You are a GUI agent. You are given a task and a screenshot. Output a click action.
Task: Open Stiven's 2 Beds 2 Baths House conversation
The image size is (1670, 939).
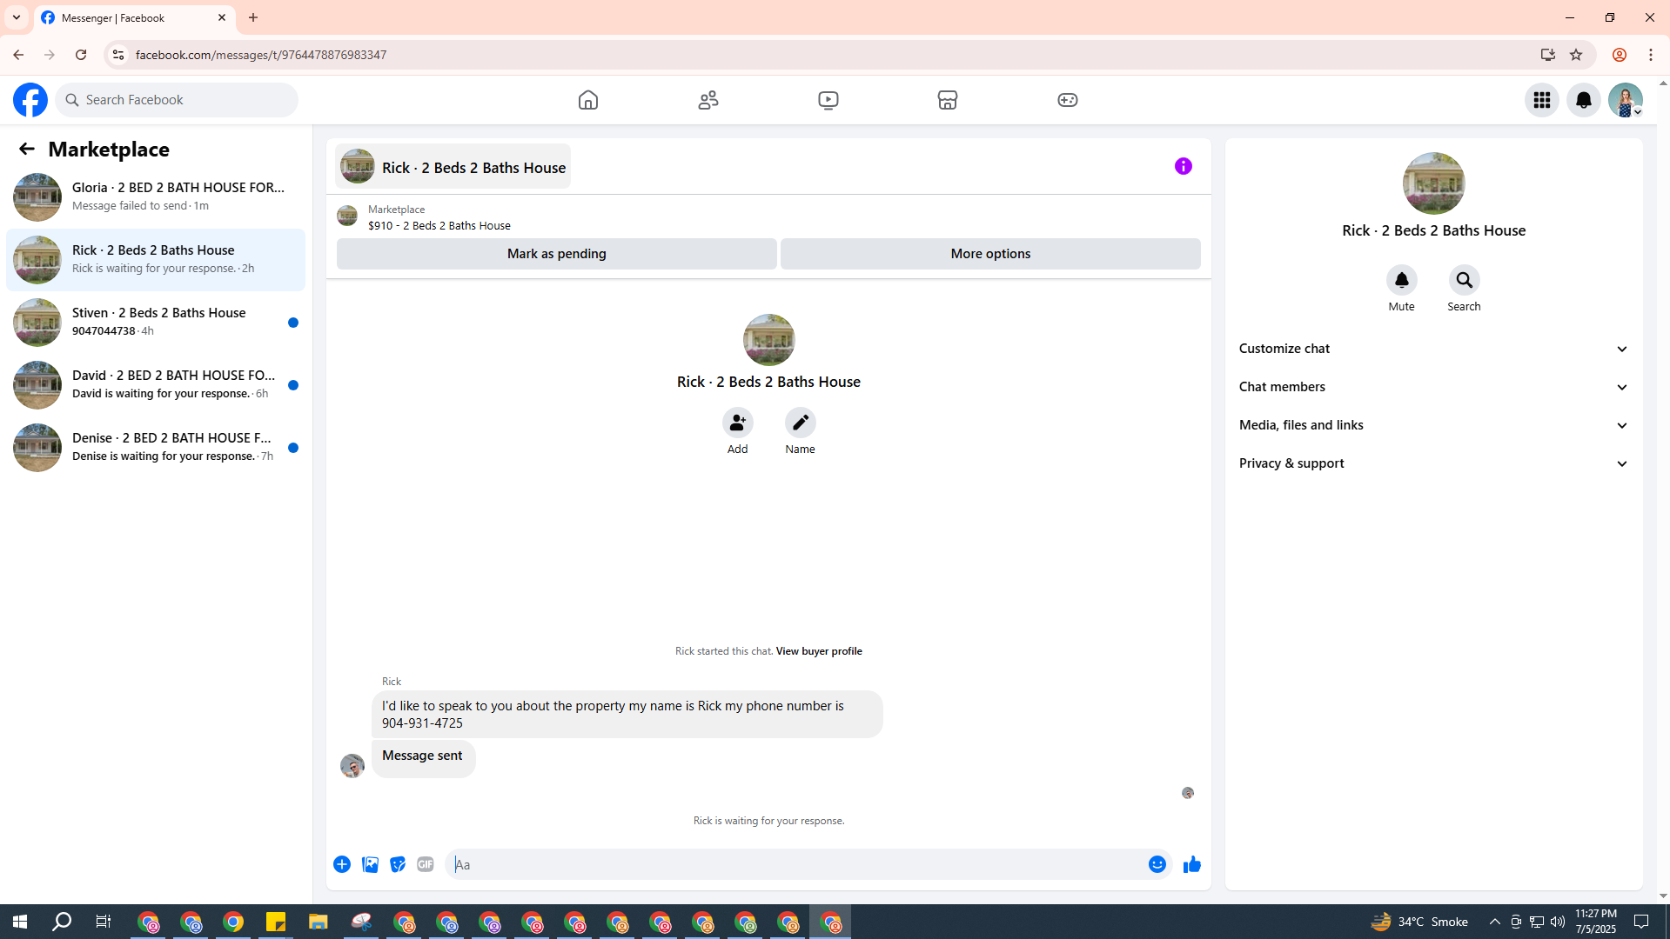click(156, 323)
